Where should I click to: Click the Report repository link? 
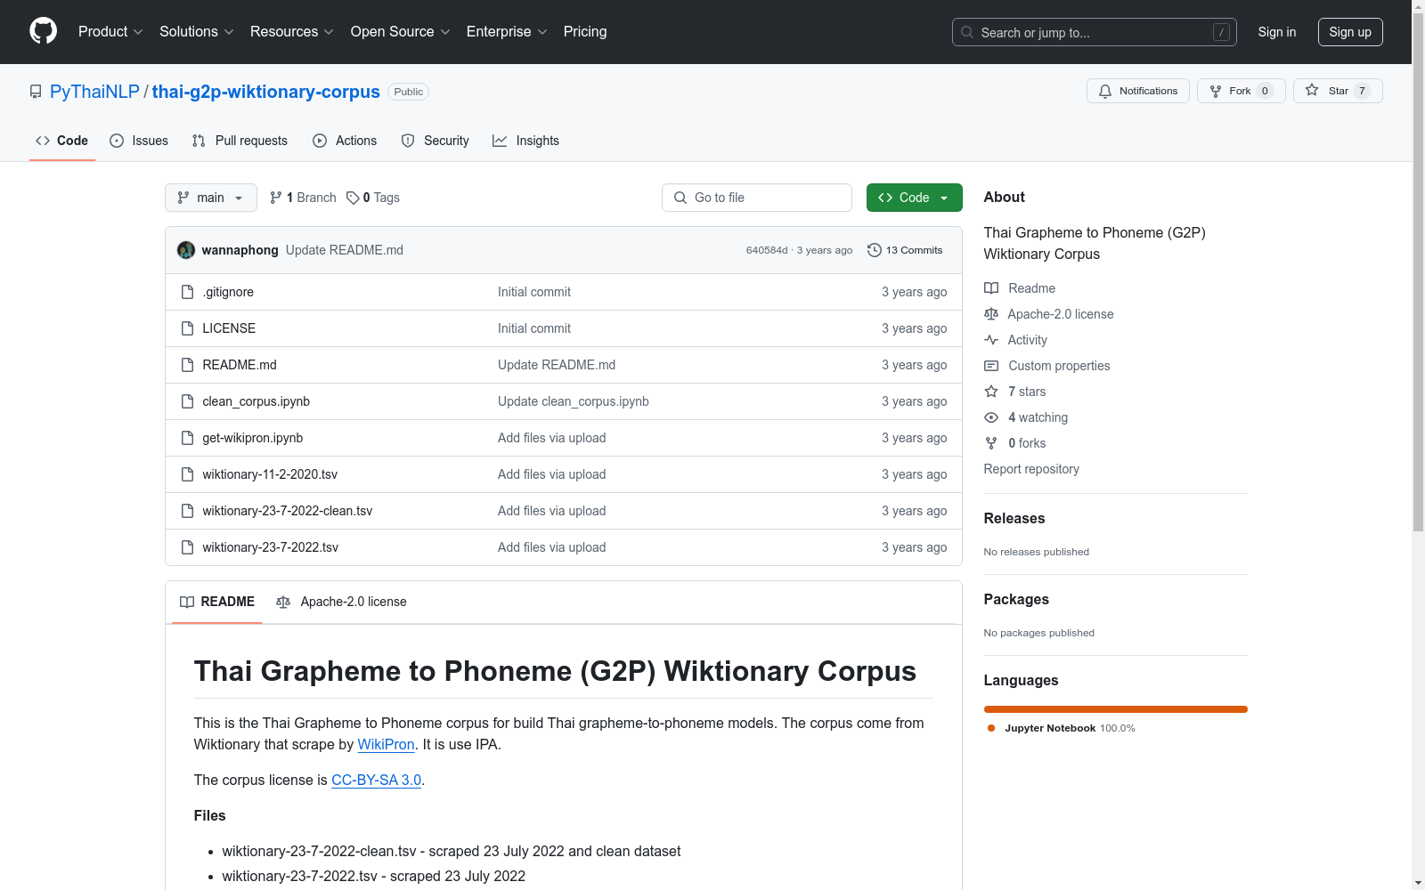point(1031,469)
